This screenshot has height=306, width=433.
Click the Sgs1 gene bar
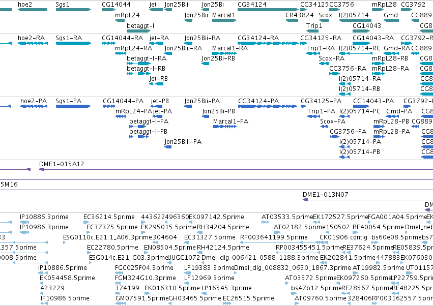73,10
